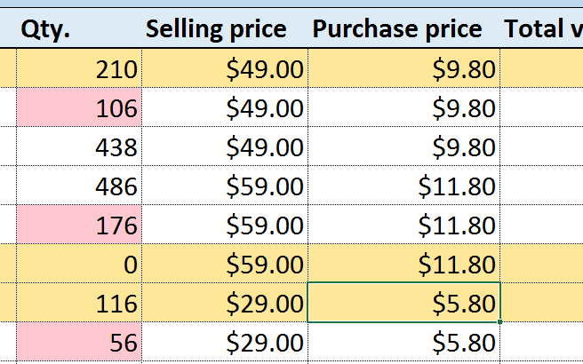This screenshot has width=583, height=364.
Task: Select the quantity cell showing 0
Action: (79, 264)
